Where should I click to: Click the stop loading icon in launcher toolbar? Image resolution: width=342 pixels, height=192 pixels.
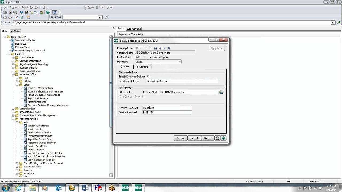click(16, 17)
